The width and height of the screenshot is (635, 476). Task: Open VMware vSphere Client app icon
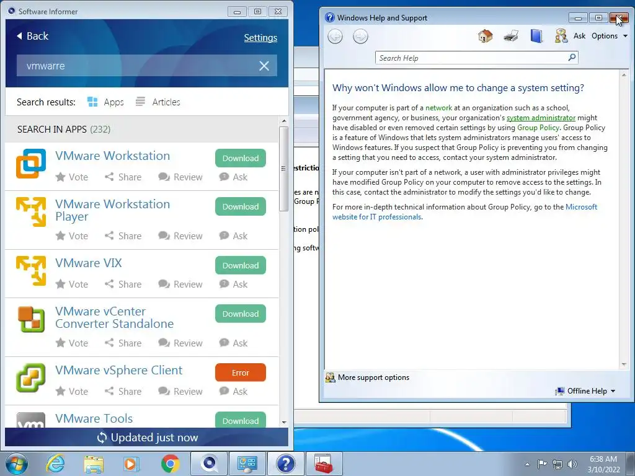pos(31,377)
